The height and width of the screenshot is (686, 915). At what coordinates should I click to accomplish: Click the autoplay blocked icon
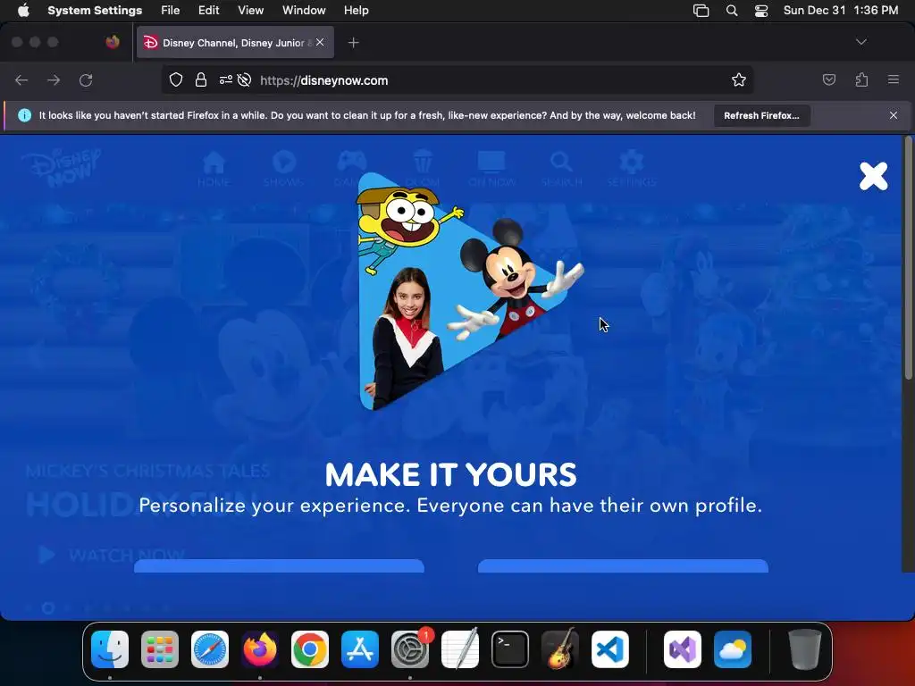click(245, 79)
